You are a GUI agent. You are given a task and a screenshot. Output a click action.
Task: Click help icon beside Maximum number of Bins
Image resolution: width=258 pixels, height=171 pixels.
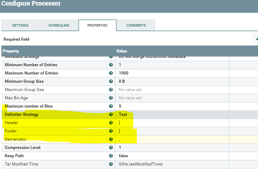coord(111,106)
